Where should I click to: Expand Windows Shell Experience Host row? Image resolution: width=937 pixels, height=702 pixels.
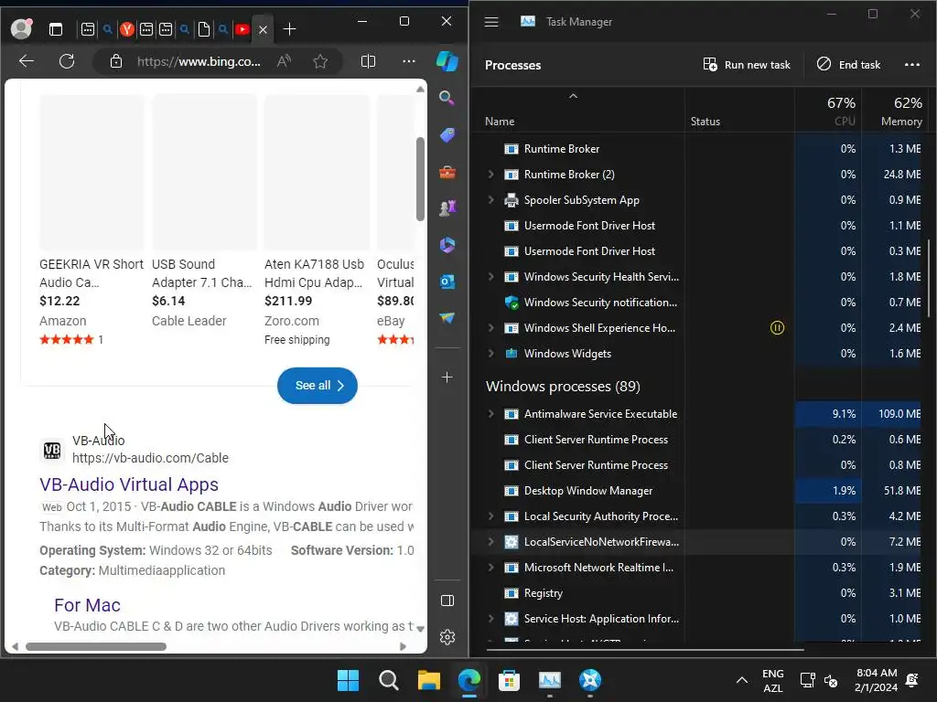[491, 328]
